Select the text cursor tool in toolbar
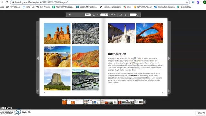This screenshot has width=206, height=116. click(121, 15)
